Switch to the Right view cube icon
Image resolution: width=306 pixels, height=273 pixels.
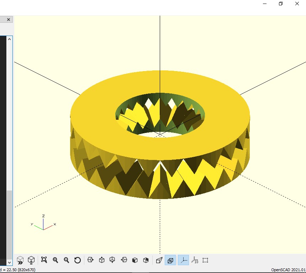point(90,260)
